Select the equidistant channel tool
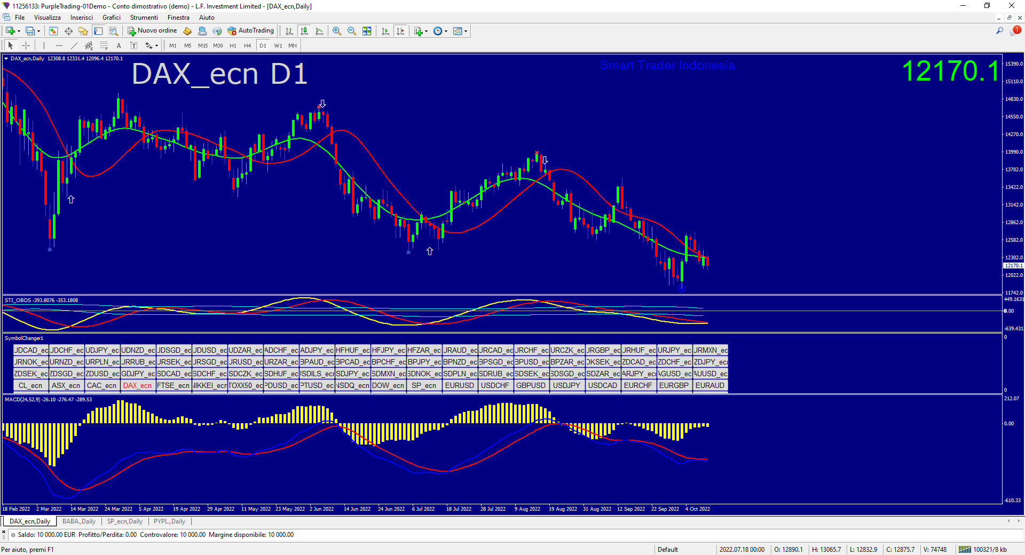This screenshot has height=555, width=1025. 89,45
